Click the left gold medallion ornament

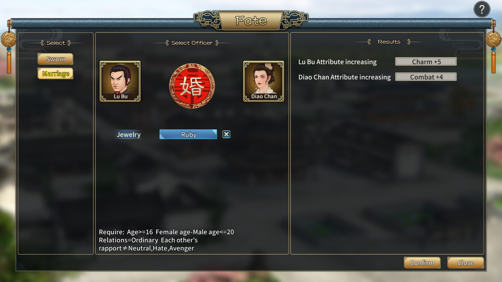(9, 40)
